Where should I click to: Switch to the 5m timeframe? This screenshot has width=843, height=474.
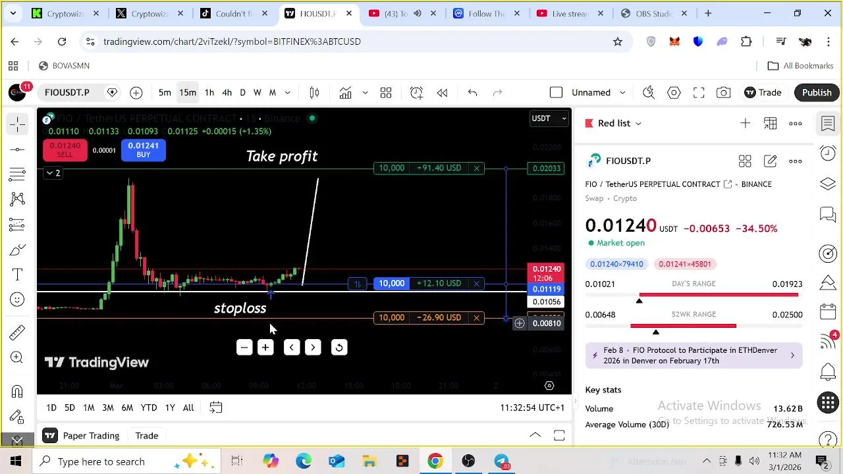165,93
